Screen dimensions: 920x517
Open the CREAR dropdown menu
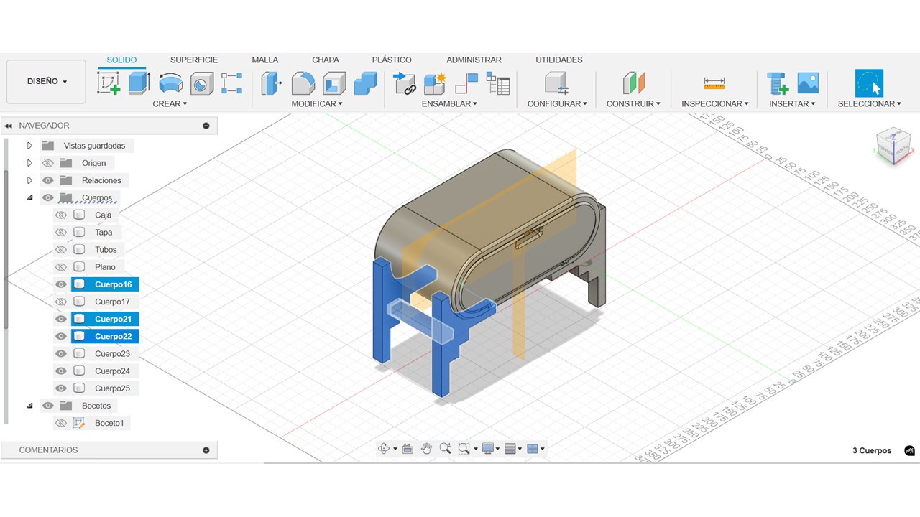[x=170, y=104]
